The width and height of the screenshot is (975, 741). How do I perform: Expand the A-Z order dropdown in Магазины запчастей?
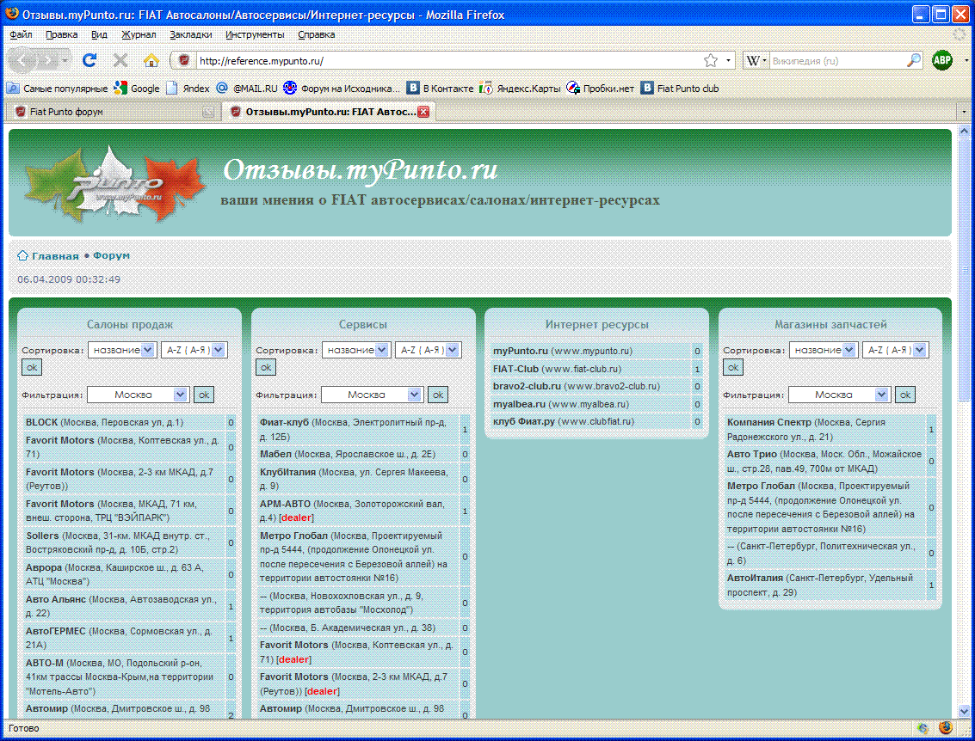(895, 350)
